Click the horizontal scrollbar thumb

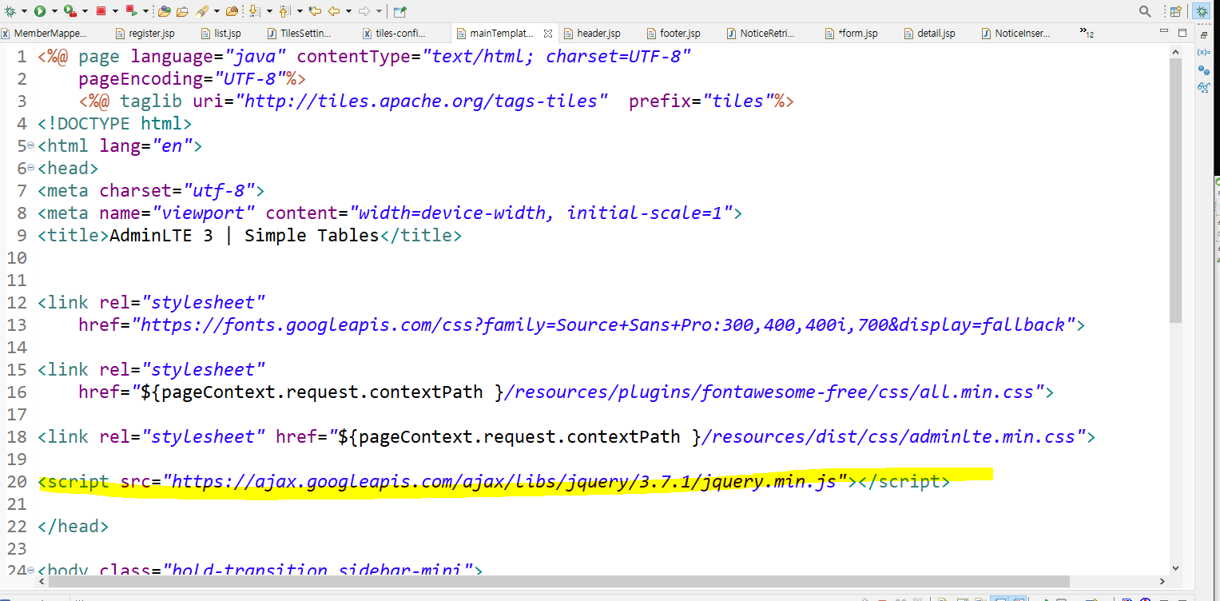click(x=558, y=581)
